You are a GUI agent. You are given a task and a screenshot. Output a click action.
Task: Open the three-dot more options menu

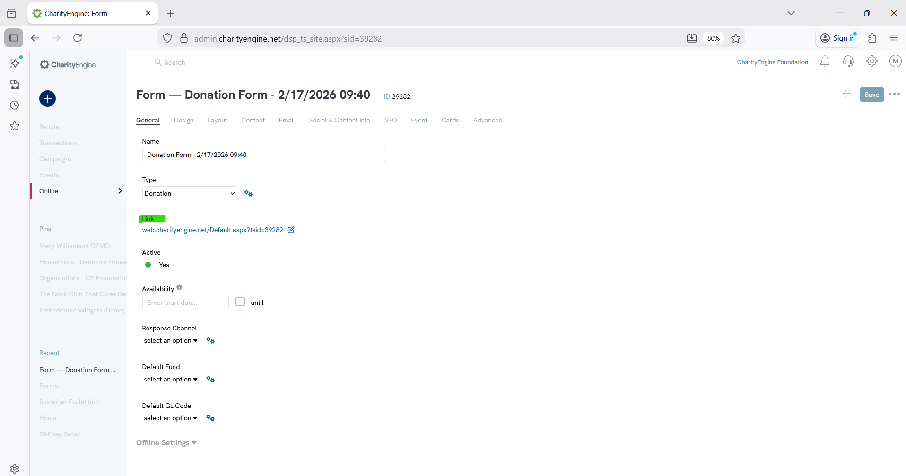coord(894,94)
